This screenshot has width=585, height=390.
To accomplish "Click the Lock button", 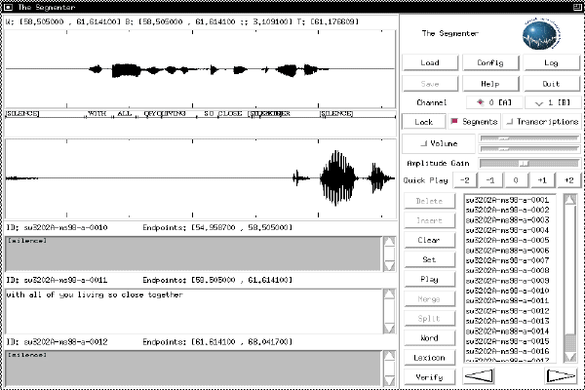I will tap(424, 122).
